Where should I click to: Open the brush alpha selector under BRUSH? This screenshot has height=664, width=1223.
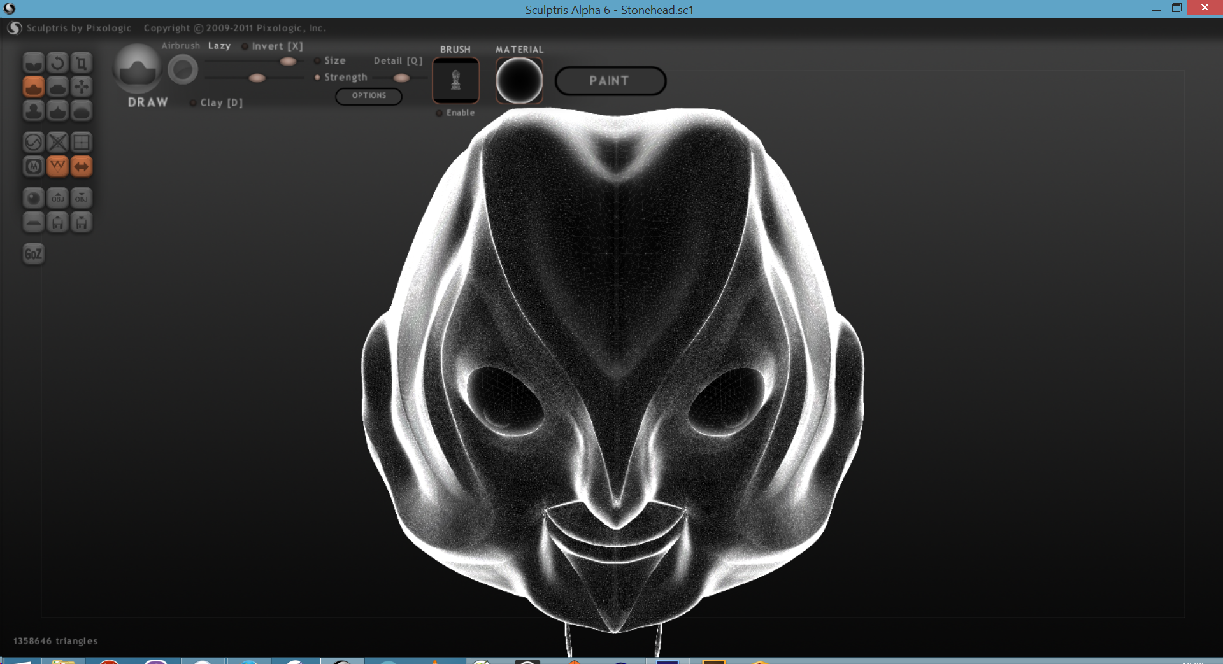[x=455, y=80]
